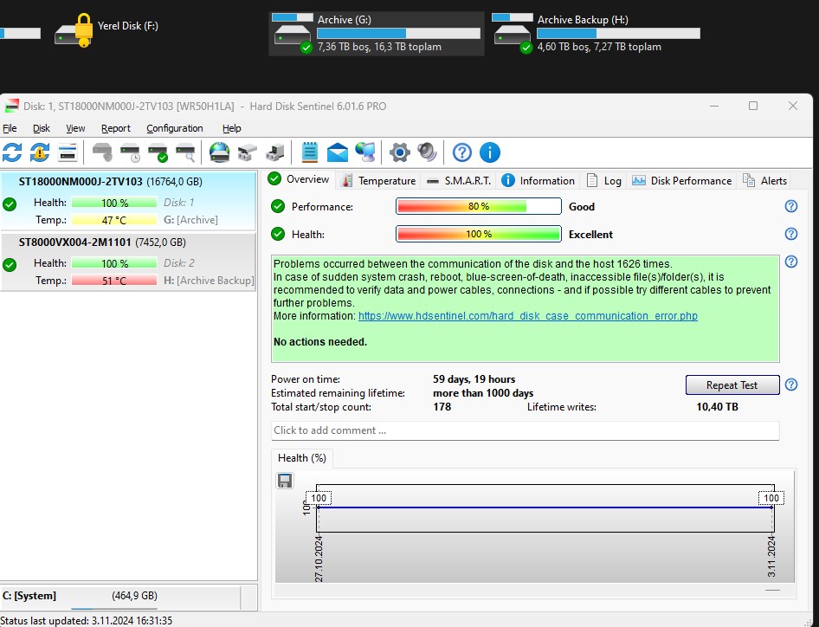
Task: Click the toolbar disk icon with green checkmark
Action: [158, 152]
